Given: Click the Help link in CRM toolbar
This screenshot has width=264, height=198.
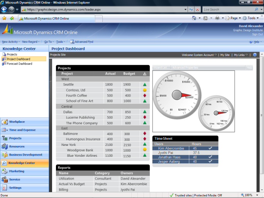Looking at the screenshot, I should click(x=256, y=42).
